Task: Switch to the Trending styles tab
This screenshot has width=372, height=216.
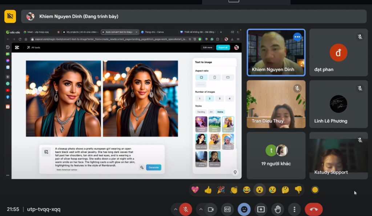Action: click(x=201, y=111)
